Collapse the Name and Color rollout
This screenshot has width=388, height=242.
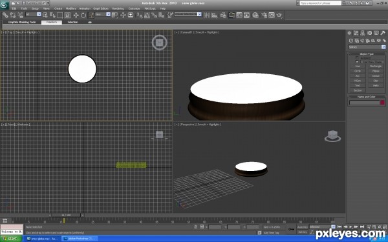(x=367, y=97)
